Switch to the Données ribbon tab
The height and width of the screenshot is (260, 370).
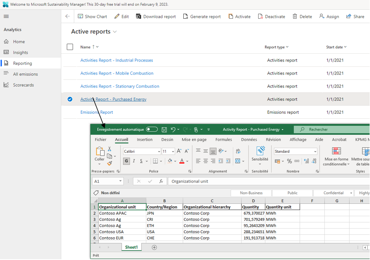click(x=249, y=140)
